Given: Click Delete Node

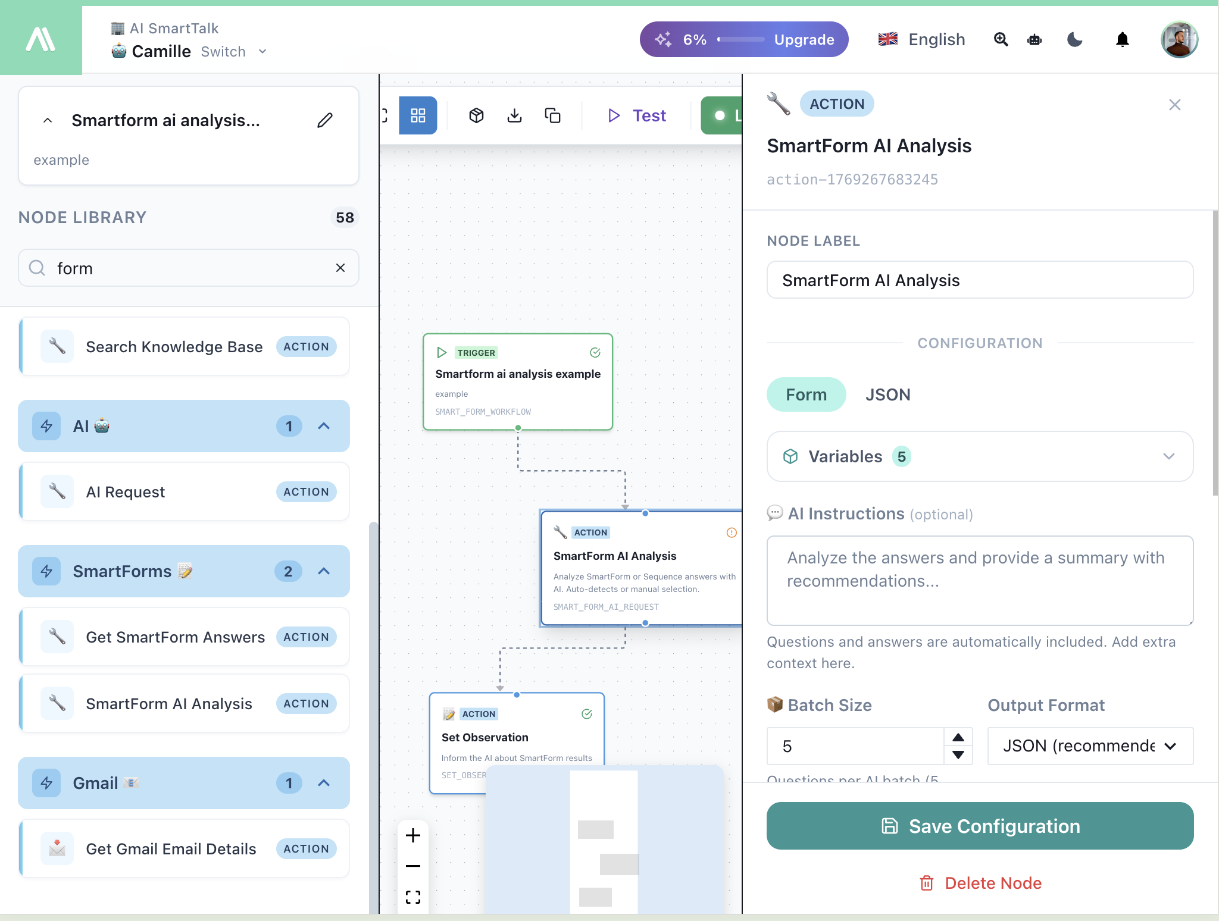Looking at the screenshot, I should pyautogui.click(x=980, y=883).
